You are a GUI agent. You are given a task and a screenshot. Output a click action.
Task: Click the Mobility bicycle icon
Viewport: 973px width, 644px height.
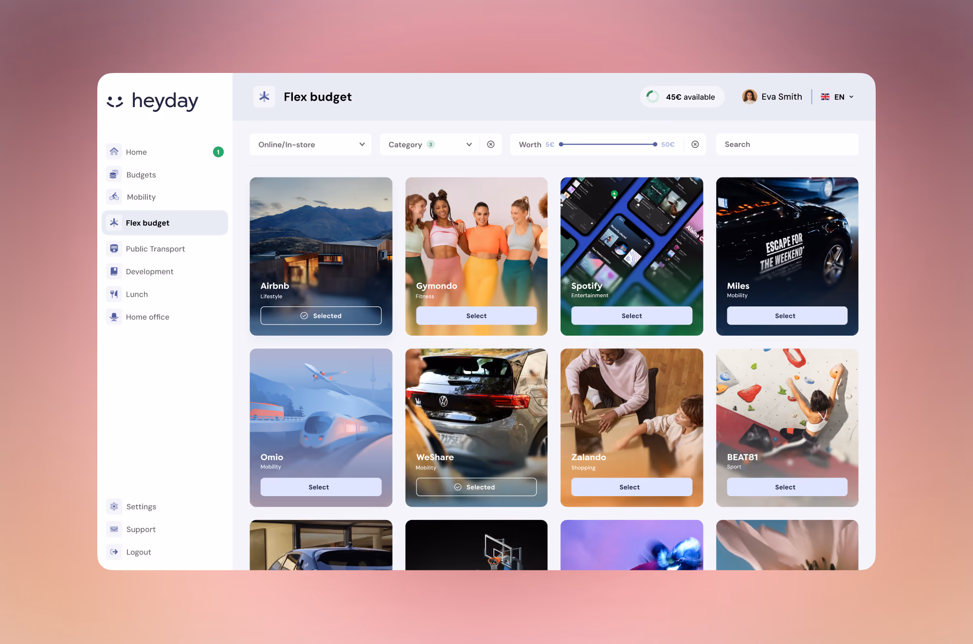pos(114,197)
